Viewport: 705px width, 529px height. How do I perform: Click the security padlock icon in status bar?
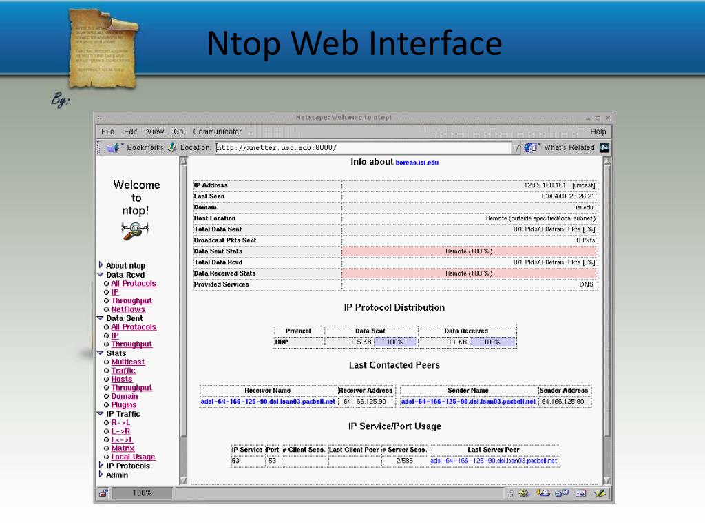click(103, 493)
